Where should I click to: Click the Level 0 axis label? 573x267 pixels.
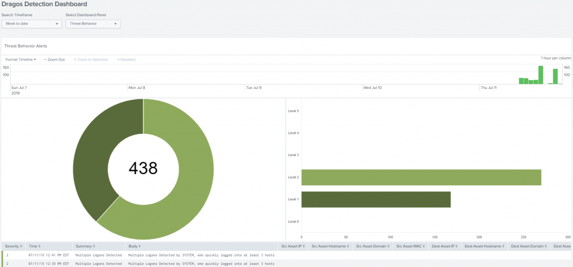293,221
